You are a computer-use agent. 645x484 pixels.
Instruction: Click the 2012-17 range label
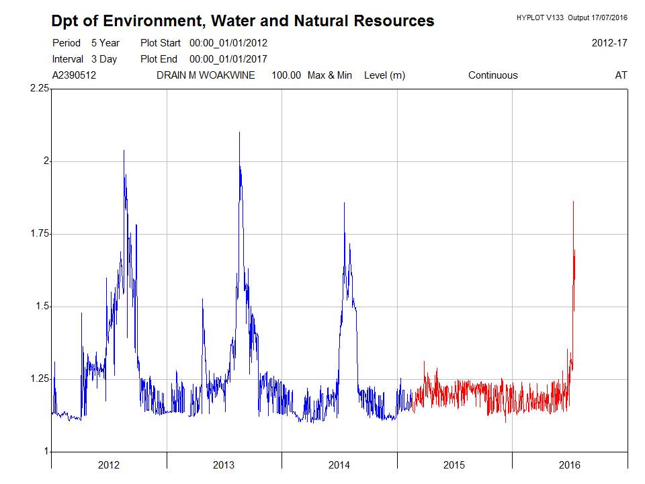tap(609, 43)
